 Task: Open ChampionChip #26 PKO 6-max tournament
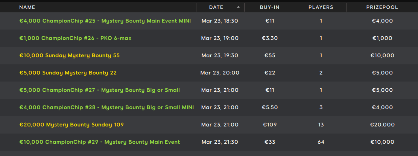pyautogui.click(x=76, y=38)
